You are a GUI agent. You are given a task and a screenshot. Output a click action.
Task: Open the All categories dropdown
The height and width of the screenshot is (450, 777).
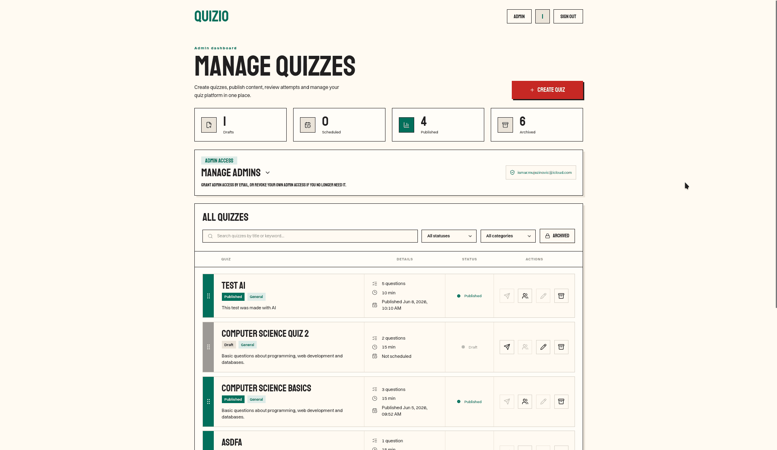508,236
